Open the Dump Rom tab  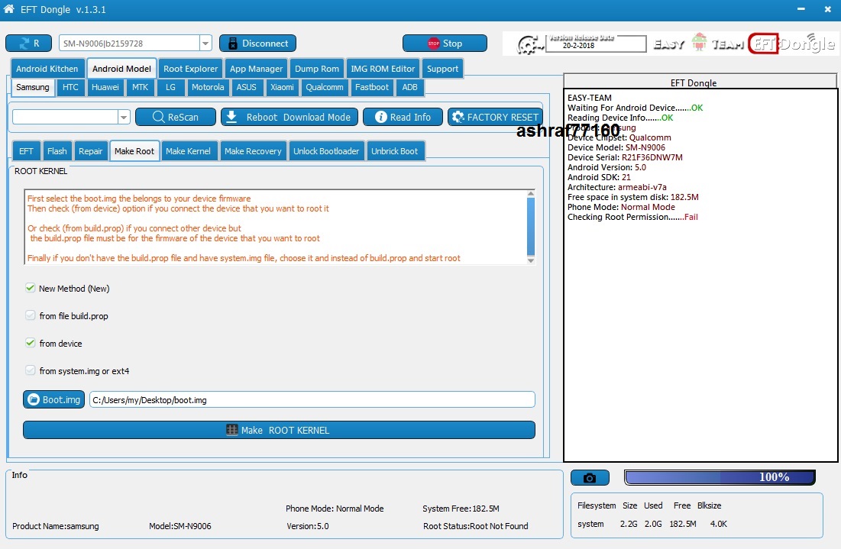click(317, 69)
